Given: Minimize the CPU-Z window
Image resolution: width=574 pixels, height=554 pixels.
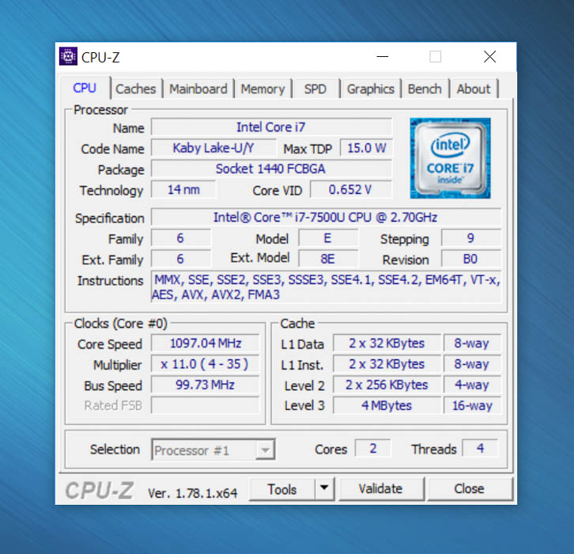Looking at the screenshot, I should tap(383, 56).
